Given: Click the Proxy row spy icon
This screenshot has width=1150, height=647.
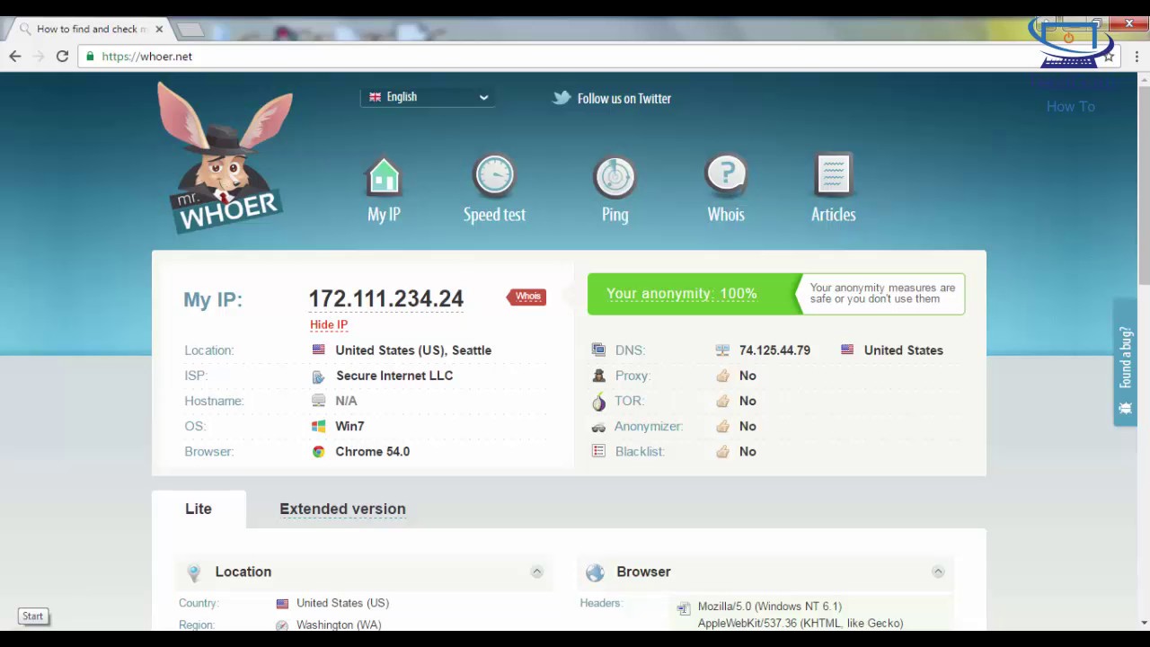Looking at the screenshot, I should pos(598,376).
